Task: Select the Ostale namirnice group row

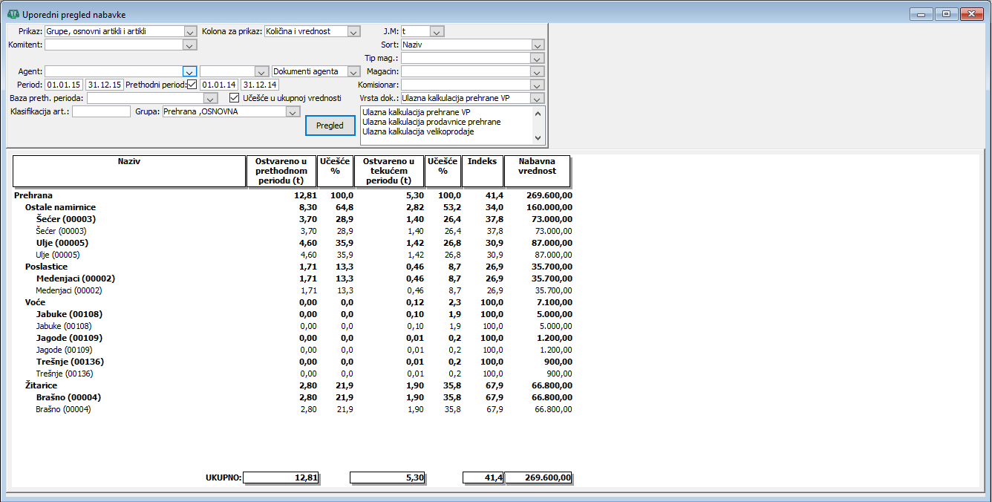Action: point(60,207)
